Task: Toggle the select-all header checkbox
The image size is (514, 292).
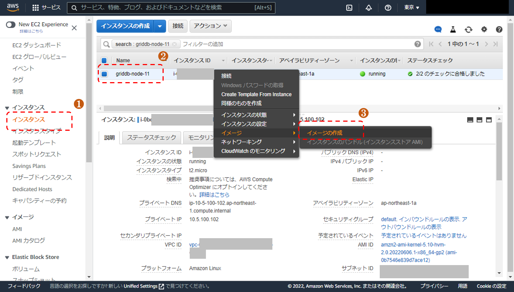Action: pos(104,60)
